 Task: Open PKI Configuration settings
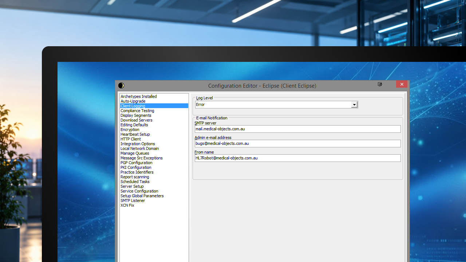pyautogui.click(x=154, y=167)
